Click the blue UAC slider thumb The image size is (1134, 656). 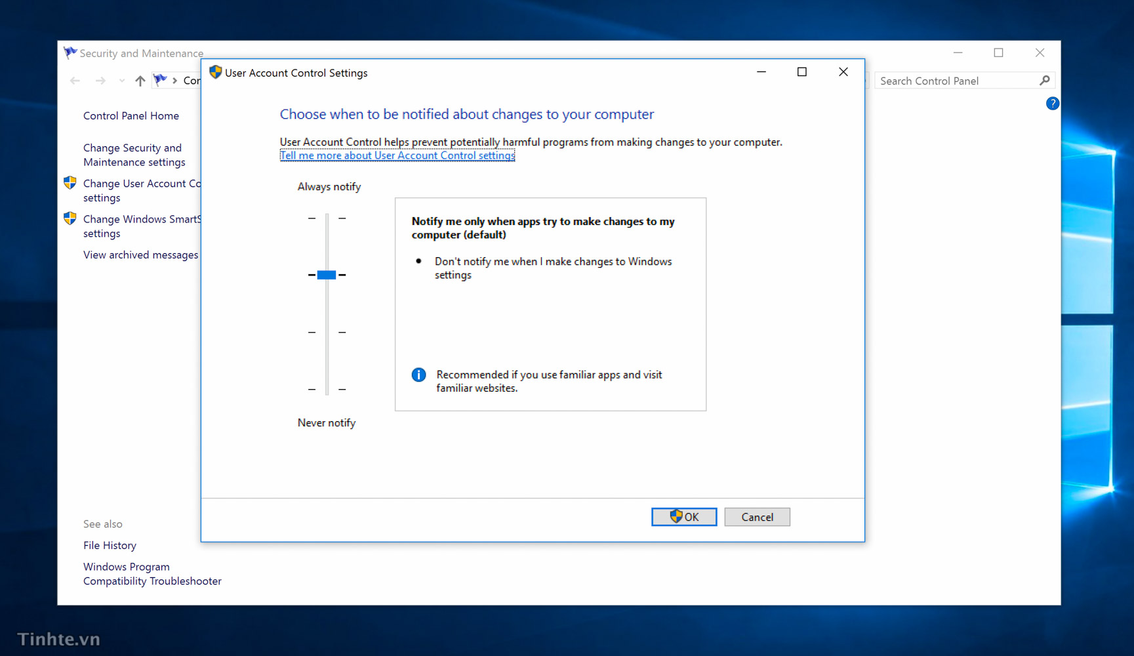[x=327, y=275]
